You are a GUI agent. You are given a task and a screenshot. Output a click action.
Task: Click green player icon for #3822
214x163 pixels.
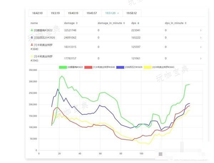[32, 30]
